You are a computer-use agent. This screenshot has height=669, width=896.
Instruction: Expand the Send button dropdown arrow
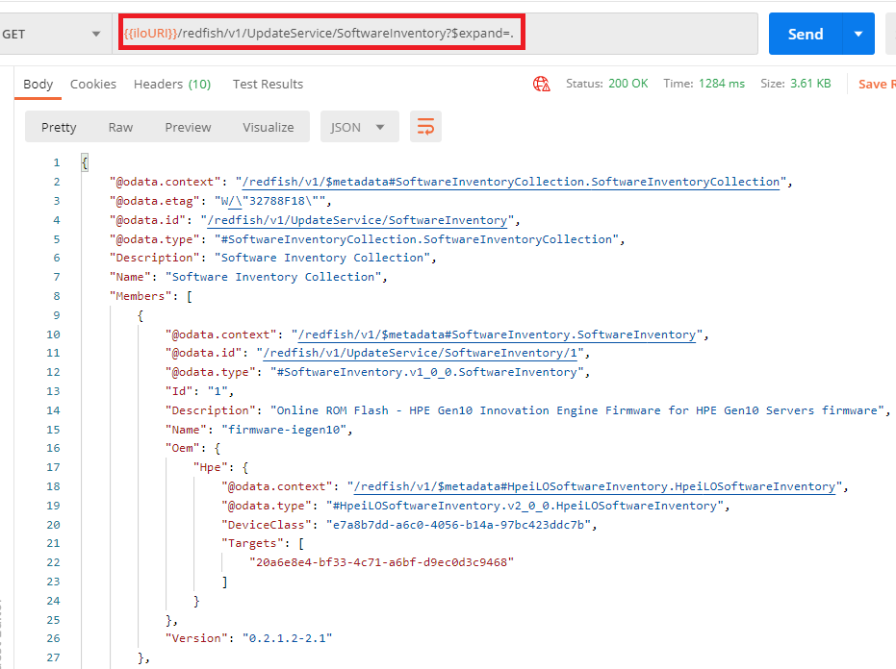(858, 34)
